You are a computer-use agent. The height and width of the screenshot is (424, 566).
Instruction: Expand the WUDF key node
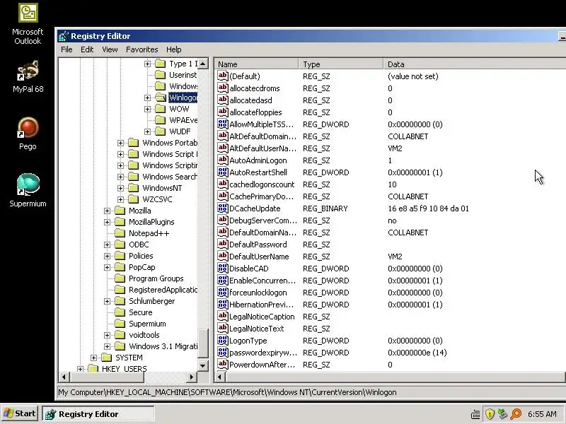(x=147, y=131)
